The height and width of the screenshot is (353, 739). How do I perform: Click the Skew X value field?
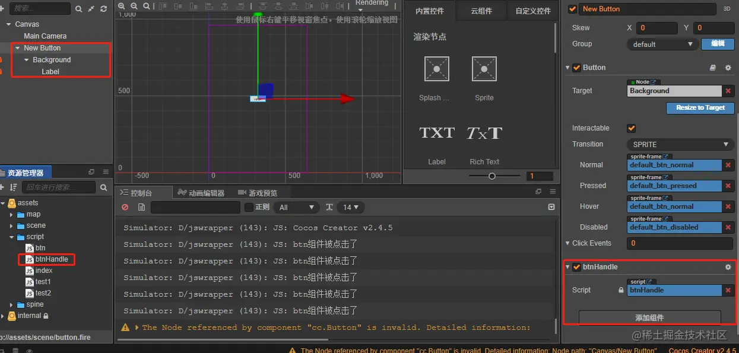click(656, 28)
